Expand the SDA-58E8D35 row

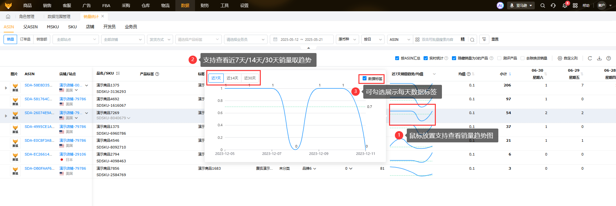[6, 88]
